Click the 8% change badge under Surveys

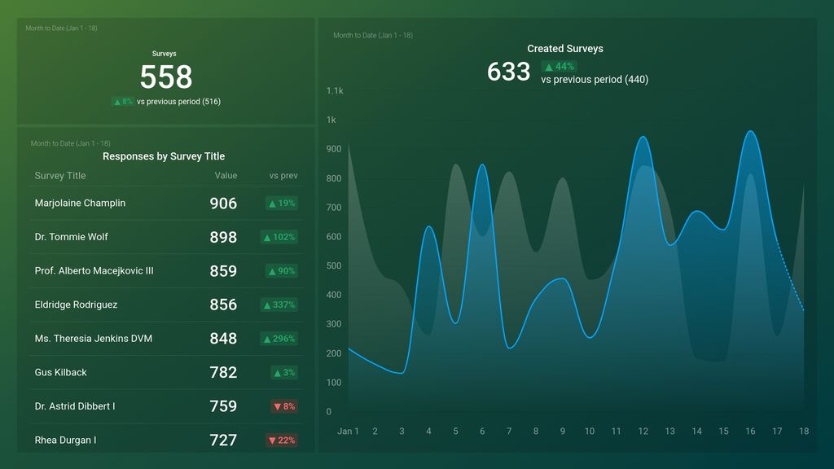tap(123, 102)
